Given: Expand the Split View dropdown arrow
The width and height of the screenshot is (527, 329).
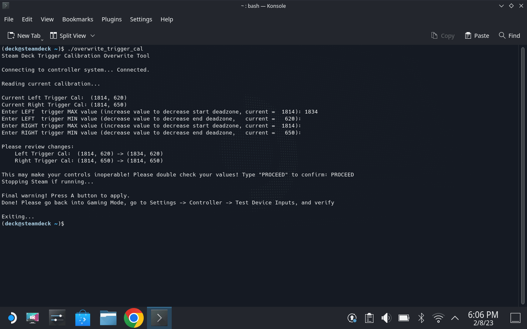Looking at the screenshot, I should (93, 36).
